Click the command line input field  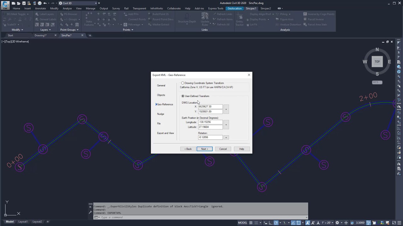[203, 217]
